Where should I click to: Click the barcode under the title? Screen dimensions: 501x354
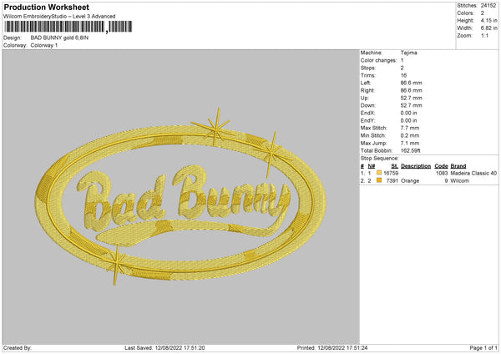68,27
